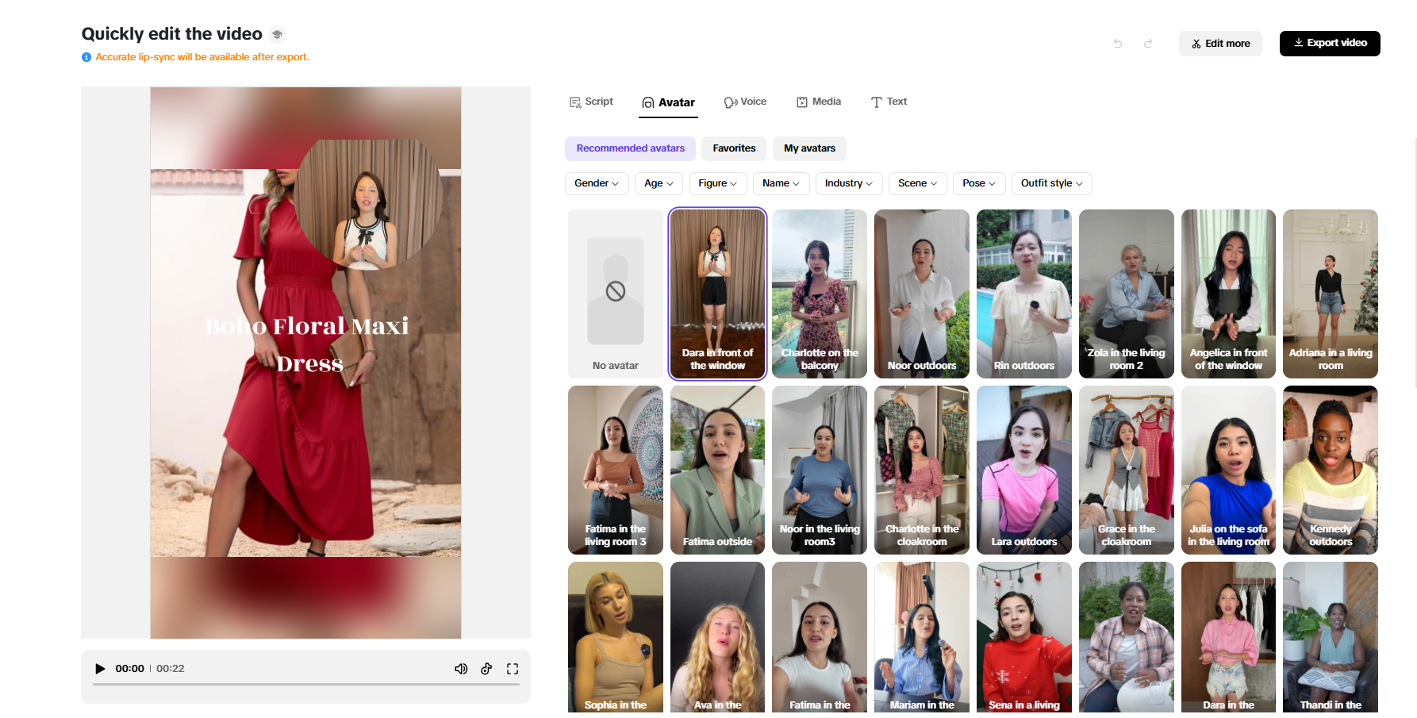Open the Outfit style dropdown
The height and width of the screenshot is (718, 1417).
click(x=1051, y=183)
